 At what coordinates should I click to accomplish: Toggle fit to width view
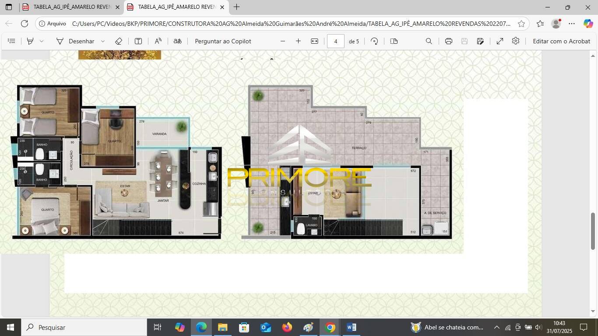click(x=315, y=41)
